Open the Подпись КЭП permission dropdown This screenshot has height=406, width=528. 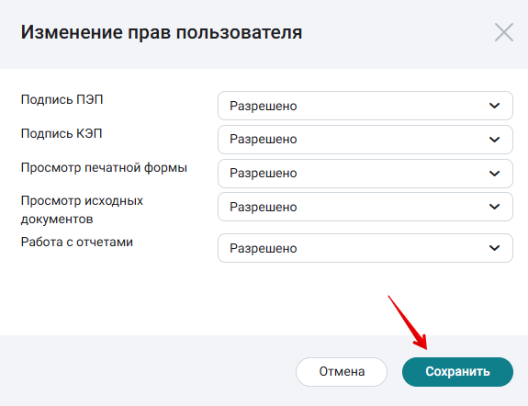365,140
